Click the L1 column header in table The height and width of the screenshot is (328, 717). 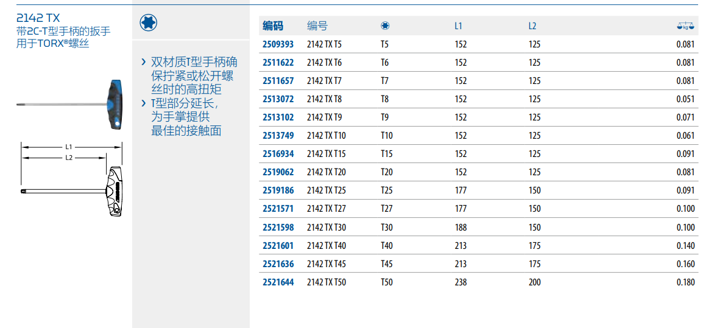tap(458, 26)
